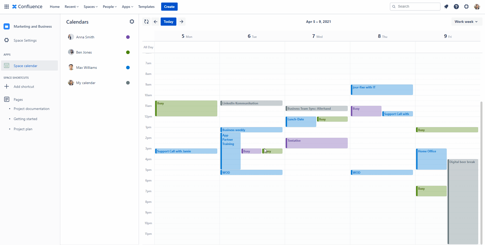Open notifications via the bell icon
This screenshot has width=485, height=245.
[x=446, y=6]
